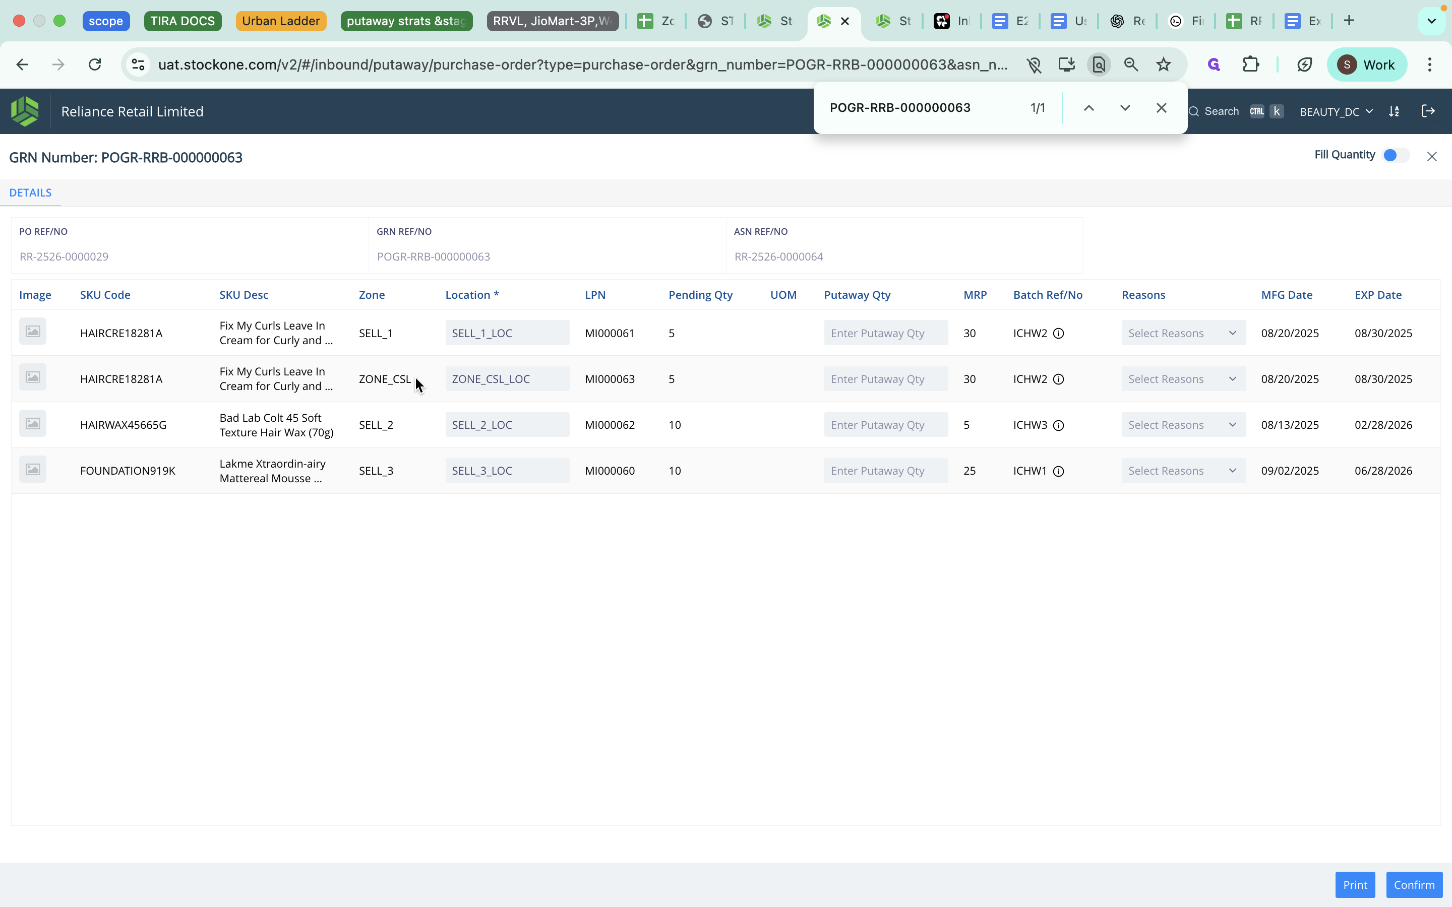
Task: Click the logout icon in the top navigation bar
Action: (x=1429, y=111)
